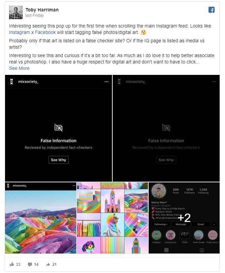Click the MIX logo avatar on first post

coord(11,82)
